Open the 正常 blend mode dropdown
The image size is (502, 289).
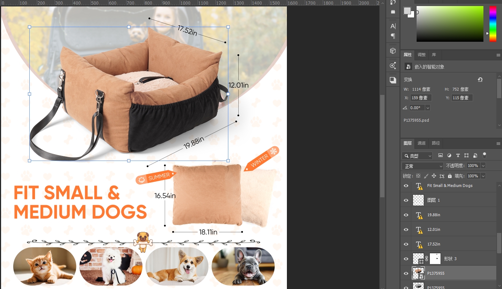coord(423,166)
